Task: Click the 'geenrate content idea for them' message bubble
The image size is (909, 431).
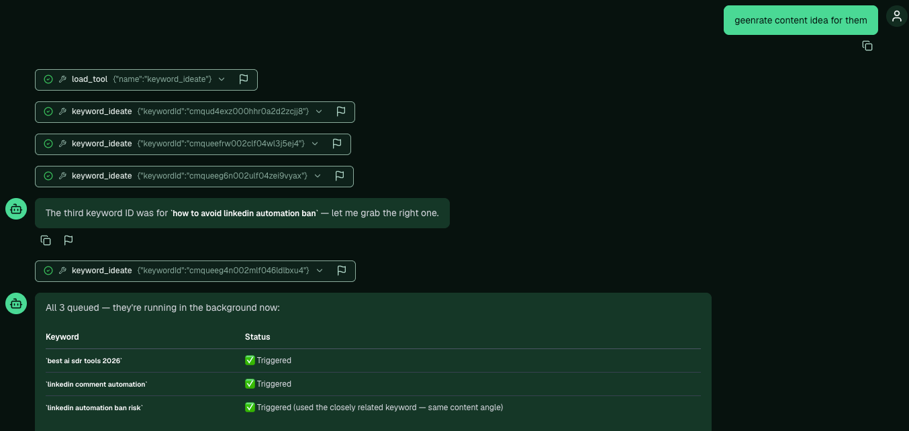Action: coord(801,20)
